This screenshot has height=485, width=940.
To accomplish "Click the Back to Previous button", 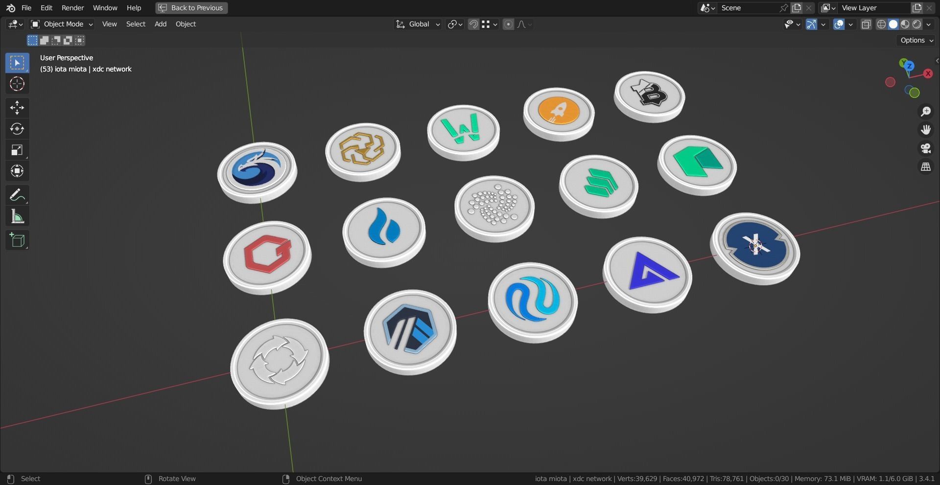I will [191, 8].
